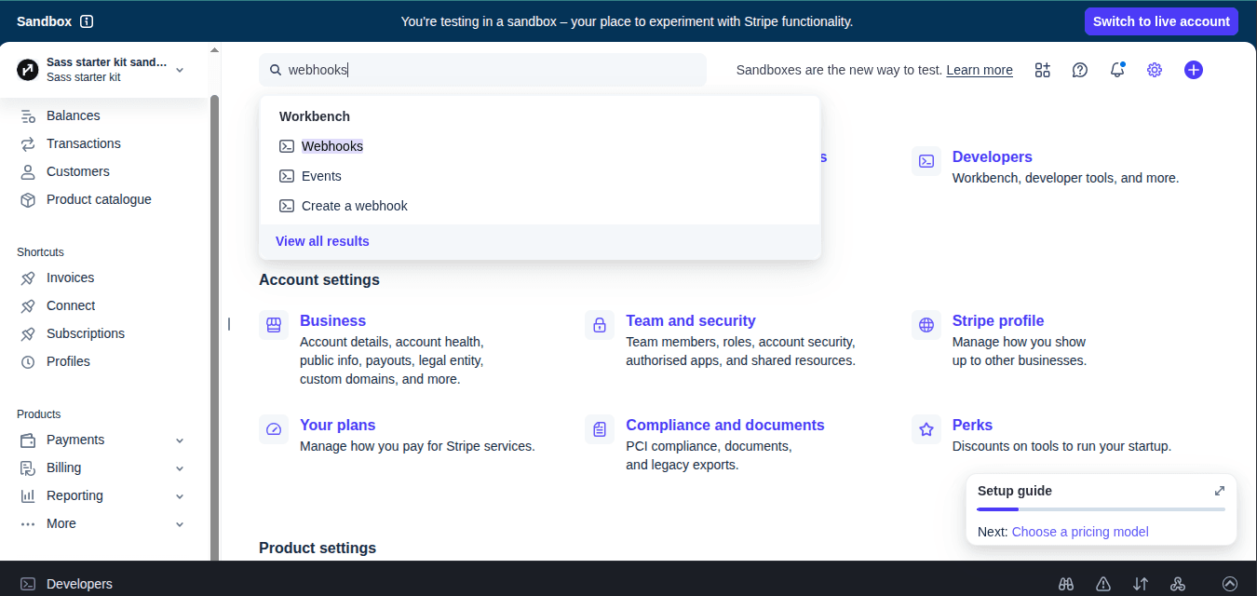Click the search magnifier icon
The width and height of the screenshot is (1257, 596).
(x=276, y=70)
